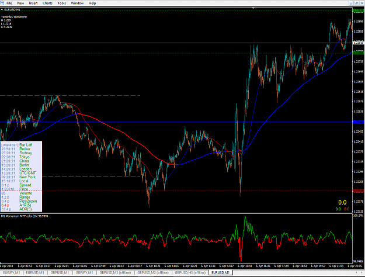The width and height of the screenshot is (365, 277).
Task: Click the 'China' time row
Action: 15,161
